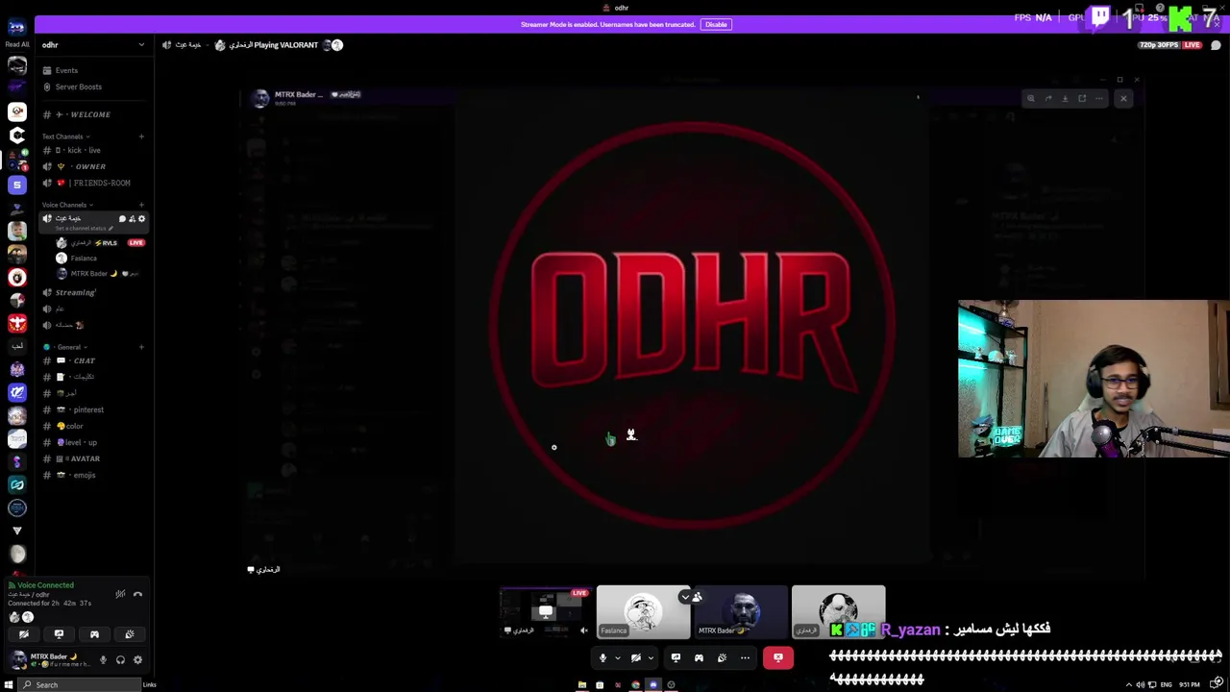Toggle noise suppression in Voice Connected panel

[120, 594]
